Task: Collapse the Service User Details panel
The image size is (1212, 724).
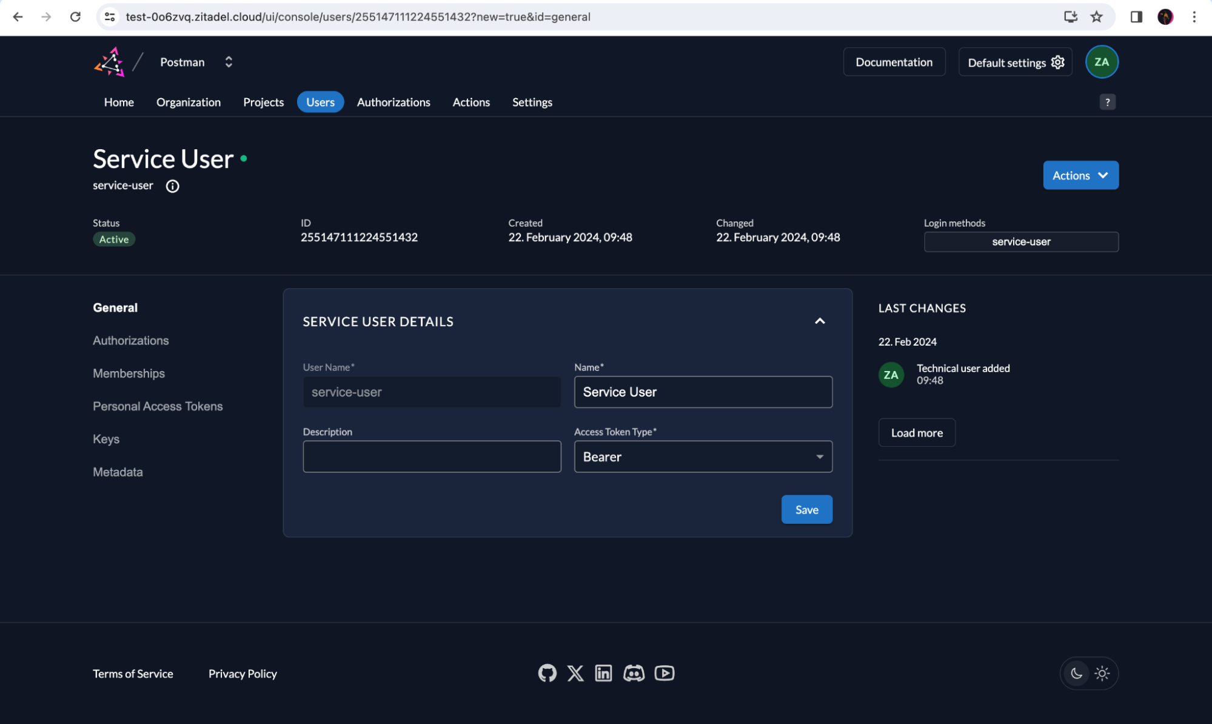Action: pyautogui.click(x=819, y=321)
